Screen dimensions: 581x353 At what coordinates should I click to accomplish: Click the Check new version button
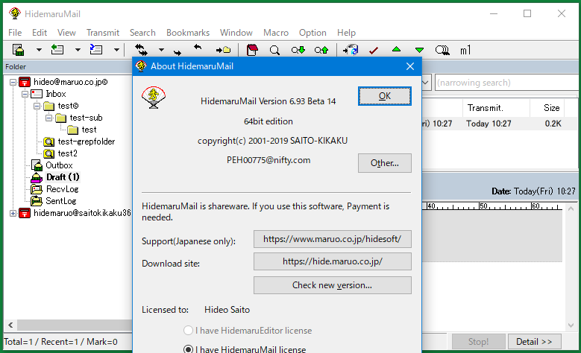point(332,285)
